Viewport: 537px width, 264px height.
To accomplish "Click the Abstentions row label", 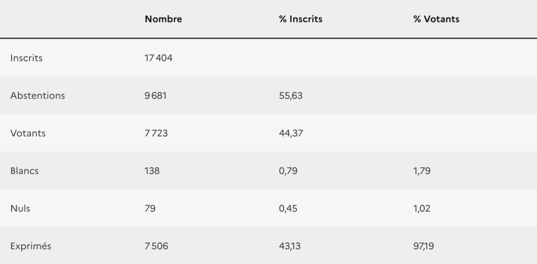I will pyautogui.click(x=38, y=96).
